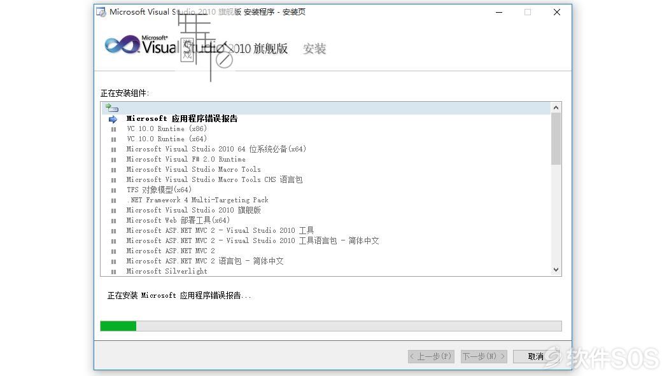Click pending icon beside Microsoft Silverlight

click(x=113, y=272)
